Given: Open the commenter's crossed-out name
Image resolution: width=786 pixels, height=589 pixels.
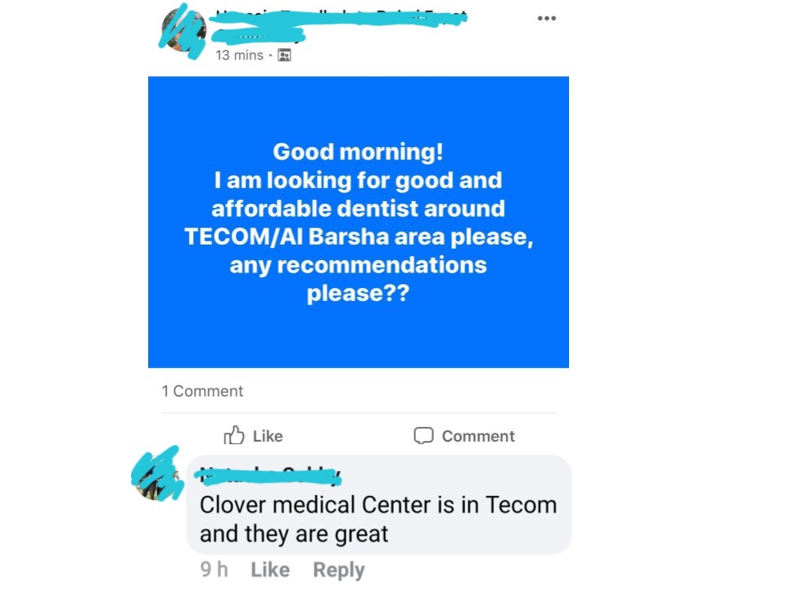Looking at the screenshot, I should point(270,475).
